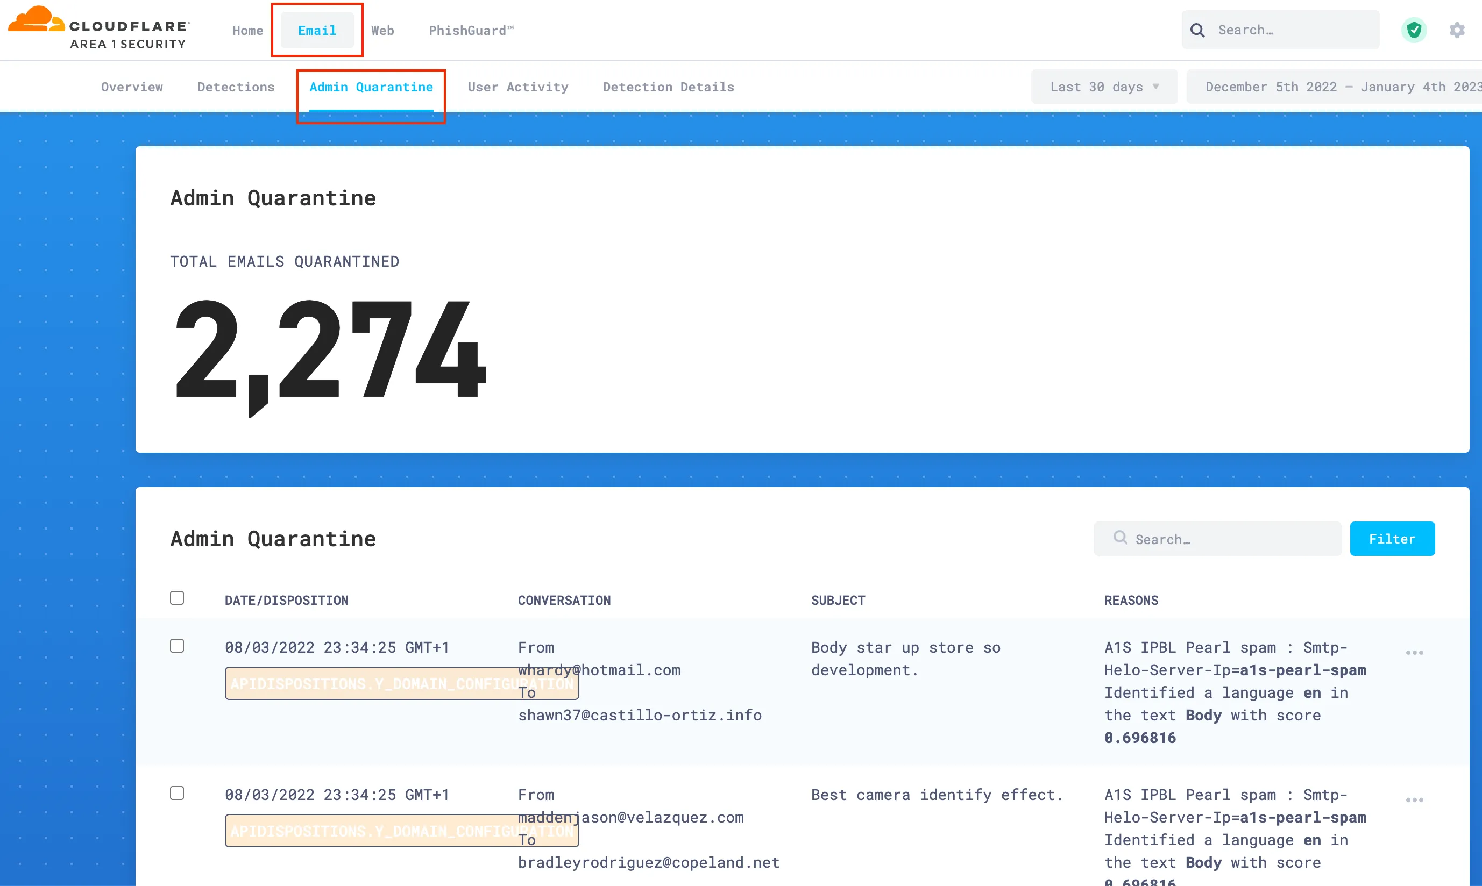Click the Filter button
Viewport: 1482px width, 886px height.
click(x=1392, y=538)
